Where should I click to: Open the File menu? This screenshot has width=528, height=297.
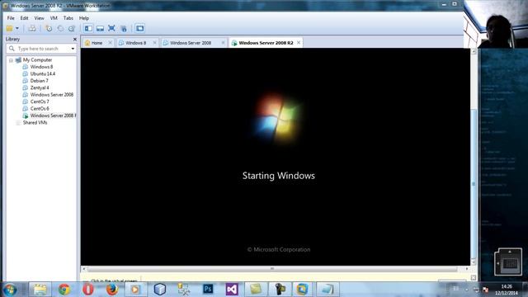pos(11,18)
